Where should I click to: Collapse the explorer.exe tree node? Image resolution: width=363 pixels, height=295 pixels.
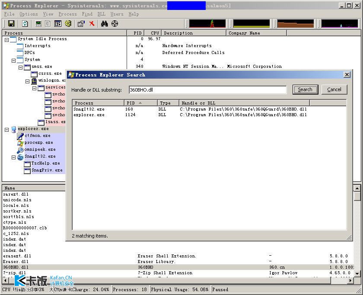[7, 130]
